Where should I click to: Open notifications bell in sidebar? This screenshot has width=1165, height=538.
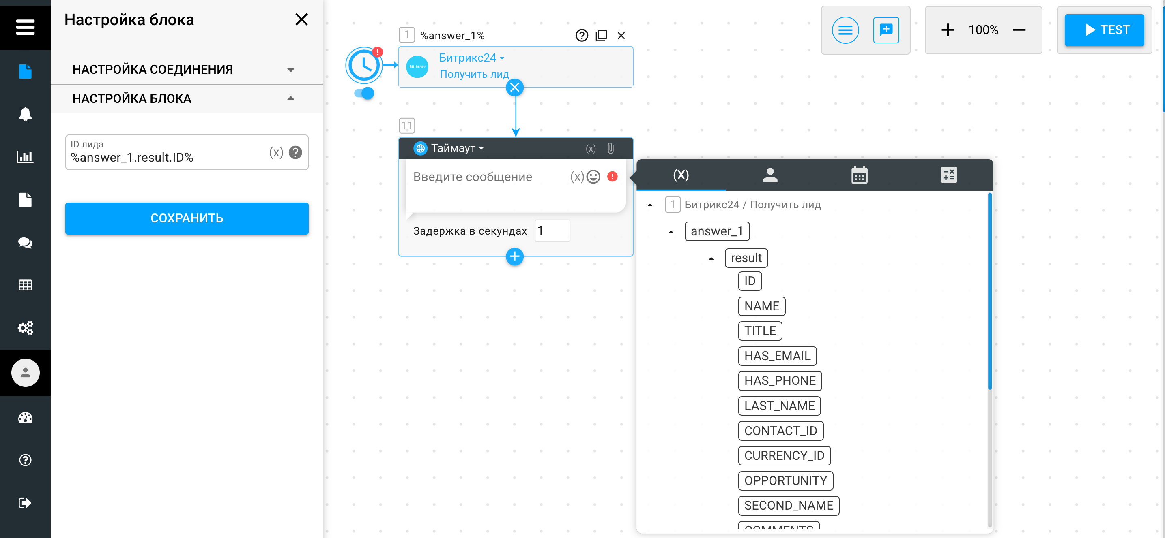tap(25, 114)
